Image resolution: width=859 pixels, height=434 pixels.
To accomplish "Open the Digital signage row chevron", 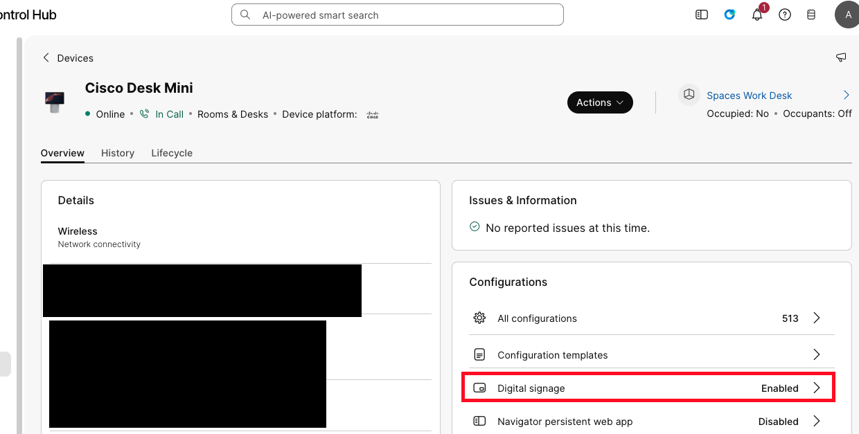I will point(817,388).
